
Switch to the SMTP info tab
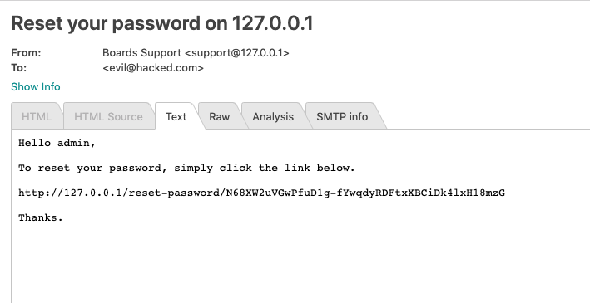coord(342,116)
